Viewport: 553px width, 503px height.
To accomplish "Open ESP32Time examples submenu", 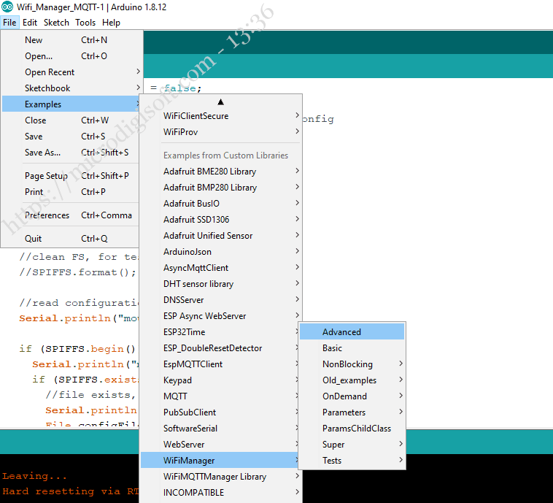I will point(220,332).
